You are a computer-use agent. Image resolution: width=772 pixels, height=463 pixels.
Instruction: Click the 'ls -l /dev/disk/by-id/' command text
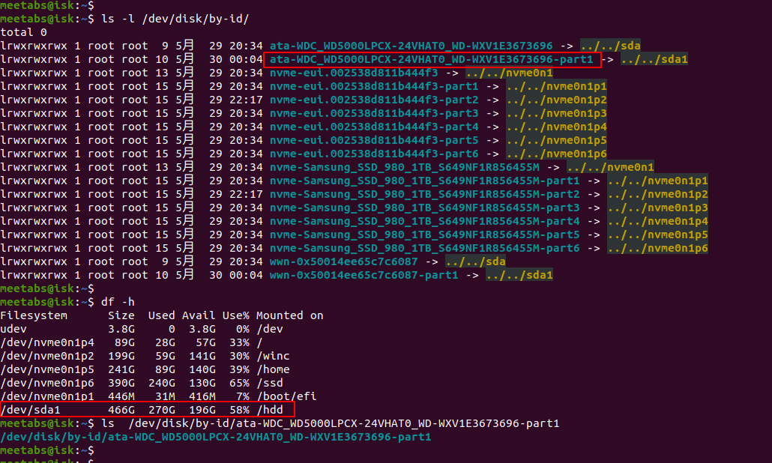click(x=175, y=19)
